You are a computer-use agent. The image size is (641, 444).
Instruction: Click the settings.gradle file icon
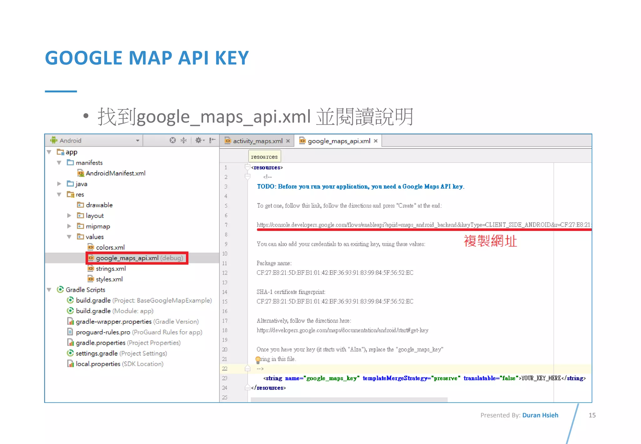[70, 353]
